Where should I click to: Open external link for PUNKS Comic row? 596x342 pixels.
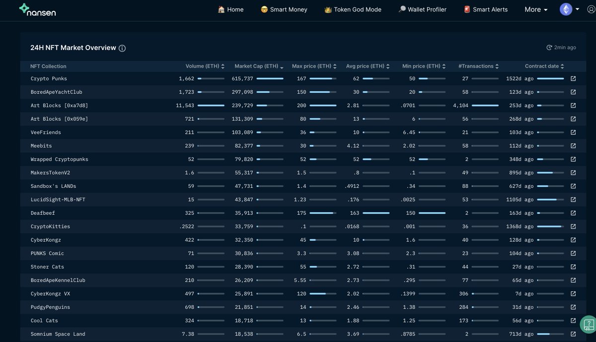coord(573,253)
